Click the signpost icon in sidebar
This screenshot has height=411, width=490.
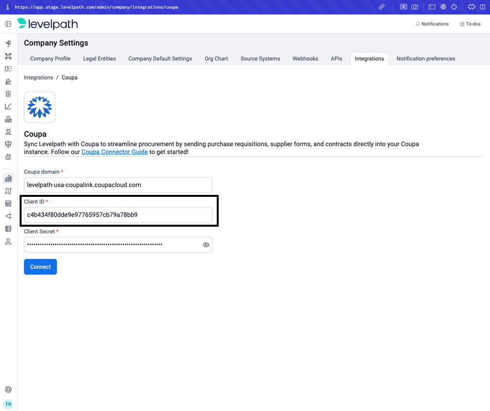pos(8,44)
